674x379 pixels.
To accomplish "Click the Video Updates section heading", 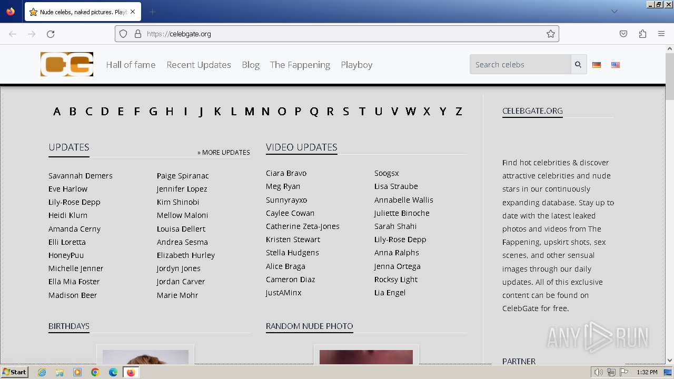I will tap(302, 147).
